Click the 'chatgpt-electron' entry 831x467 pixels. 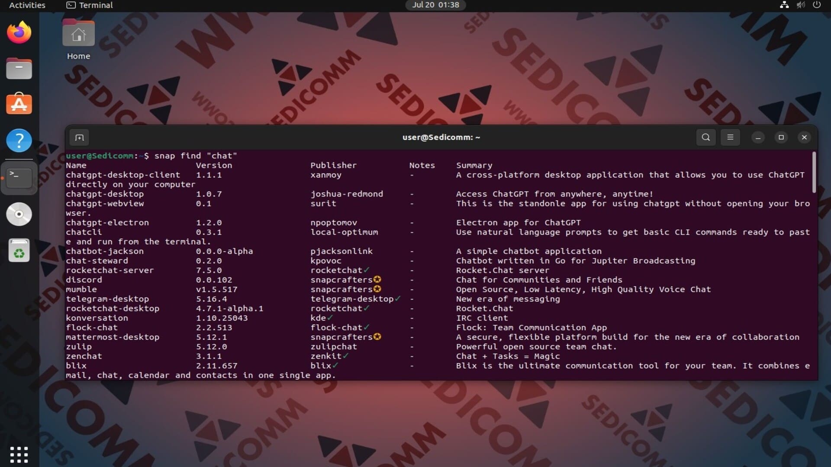coord(107,223)
